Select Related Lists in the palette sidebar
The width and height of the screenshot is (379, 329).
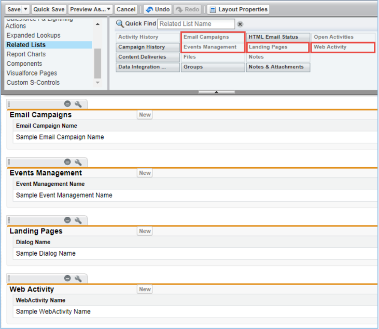pyautogui.click(x=26, y=45)
